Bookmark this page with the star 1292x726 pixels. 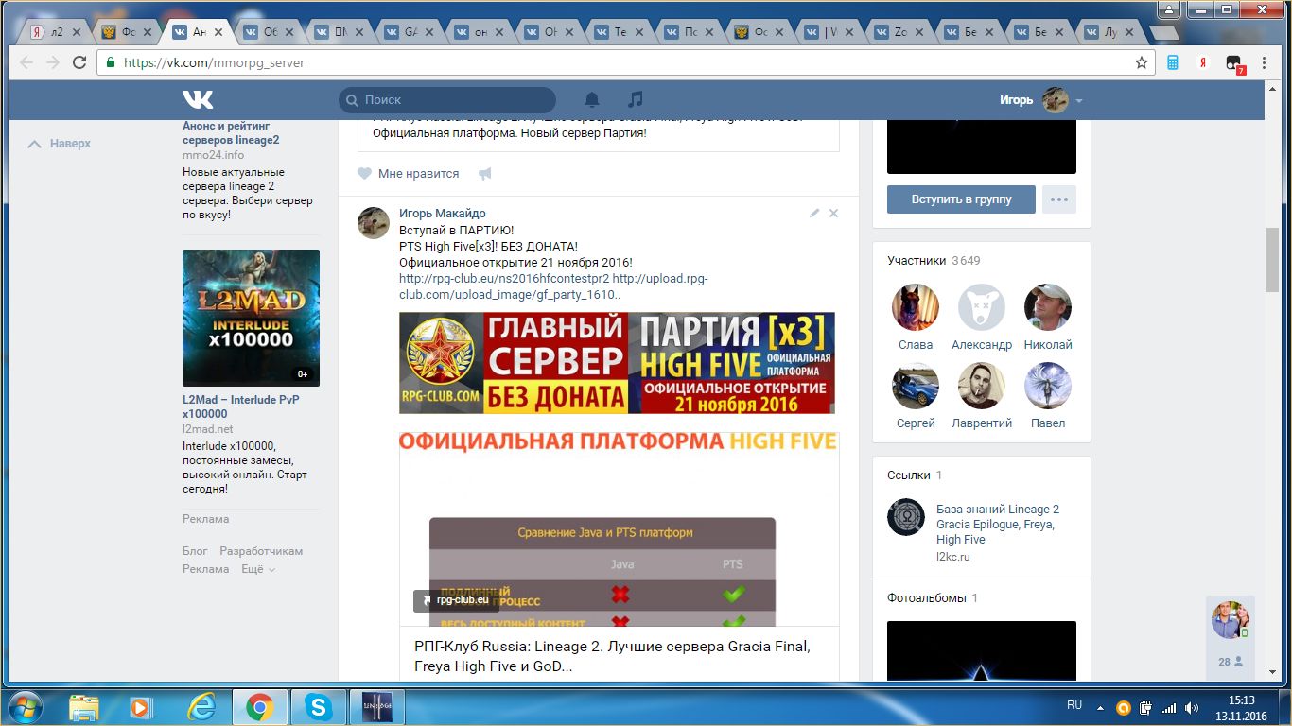pyautogui.click(x=1142, y=63)
